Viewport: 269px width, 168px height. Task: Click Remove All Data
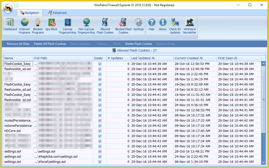(x=18, y=44)
